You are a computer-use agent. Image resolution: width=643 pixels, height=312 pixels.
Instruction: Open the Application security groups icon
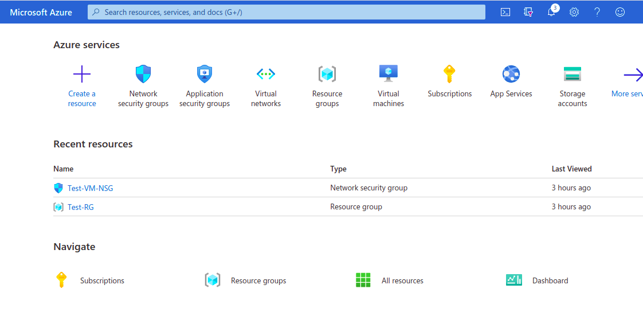(204, 74)
